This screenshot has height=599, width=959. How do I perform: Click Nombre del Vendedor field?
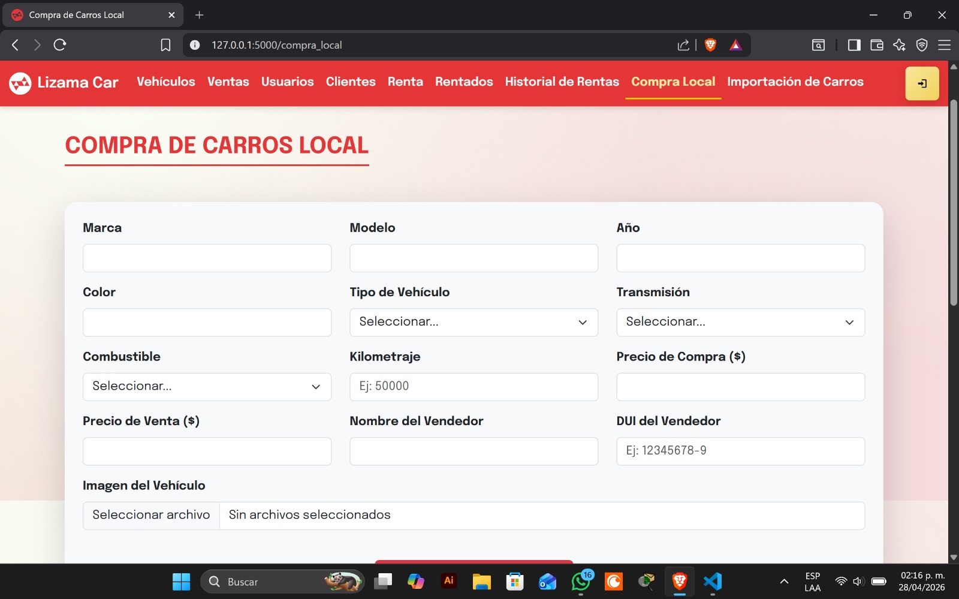(474, 451)
